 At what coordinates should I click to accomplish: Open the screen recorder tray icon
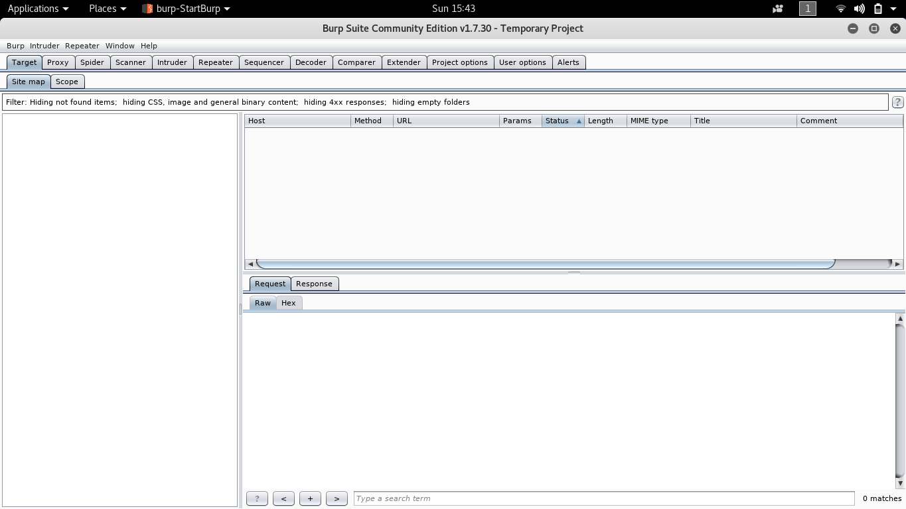tap(778, 9)
